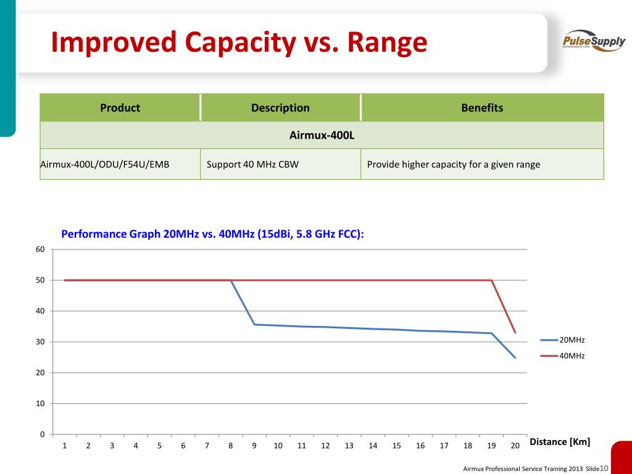
Task: Click the red 40MHz line end at 20 km
Action: [515, 333]
